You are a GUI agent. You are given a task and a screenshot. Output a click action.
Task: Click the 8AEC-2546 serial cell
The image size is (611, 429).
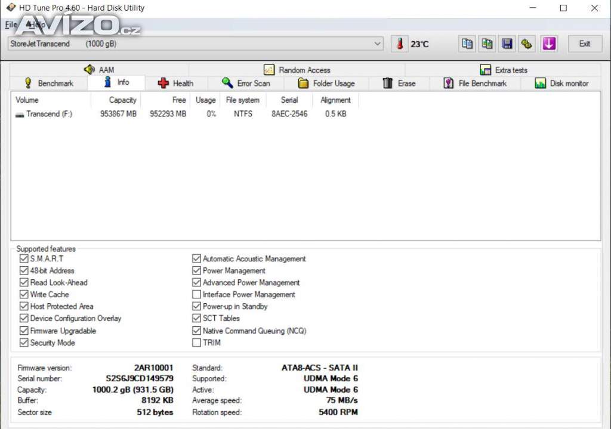click(289, 114)
